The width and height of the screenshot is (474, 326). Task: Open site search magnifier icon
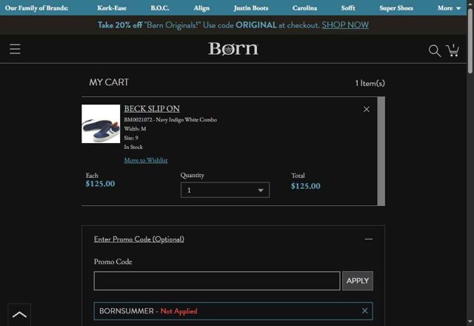435,50
